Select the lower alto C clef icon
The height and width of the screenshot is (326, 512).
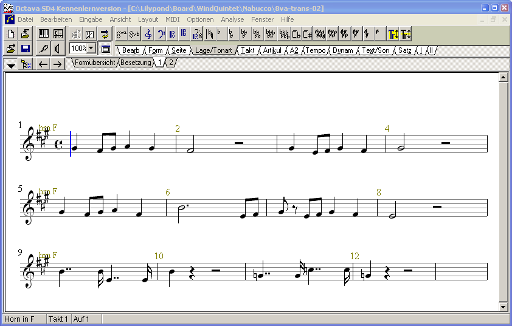(173, 34)
